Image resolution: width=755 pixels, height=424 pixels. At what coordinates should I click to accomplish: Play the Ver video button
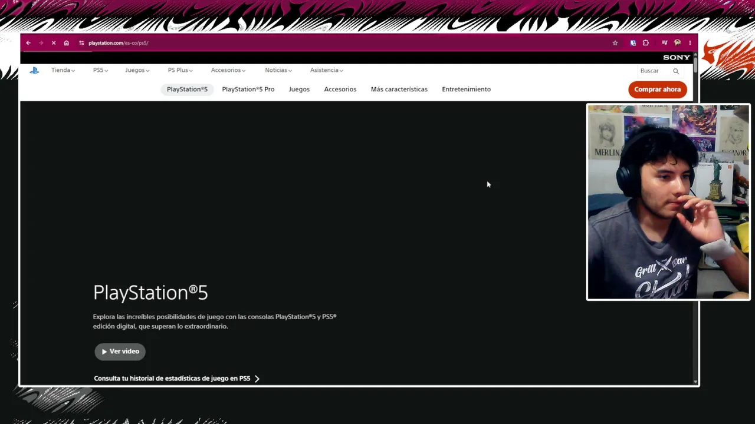tap(120, 352)
